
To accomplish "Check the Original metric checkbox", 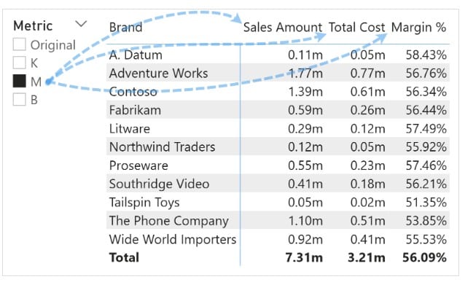I will click(19, 44).
